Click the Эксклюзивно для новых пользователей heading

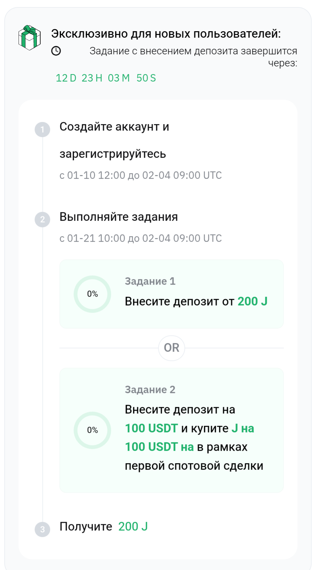[166, 34]
